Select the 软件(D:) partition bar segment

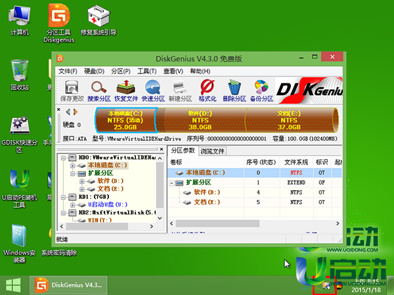(x=200, y=120)
